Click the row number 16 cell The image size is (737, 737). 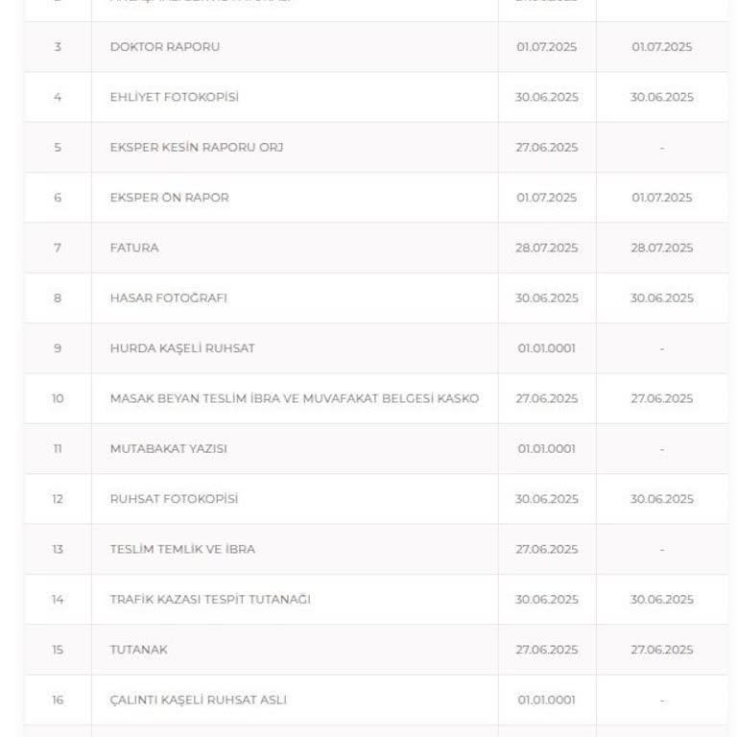tap(58, 700)
